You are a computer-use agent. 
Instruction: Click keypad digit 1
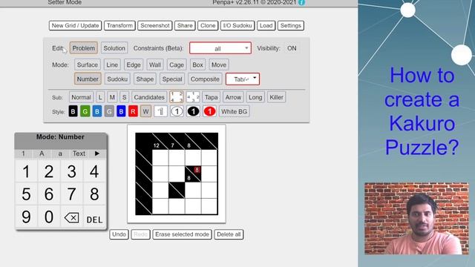[26, 171]
